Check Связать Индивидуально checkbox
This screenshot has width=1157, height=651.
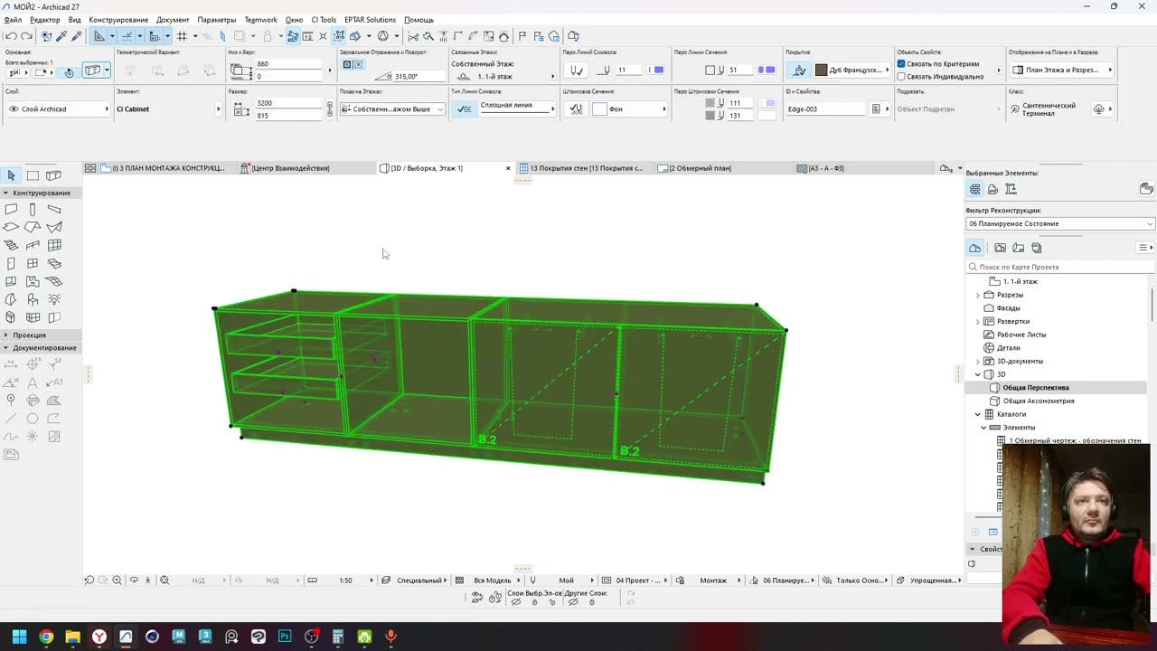click(901, 77)
